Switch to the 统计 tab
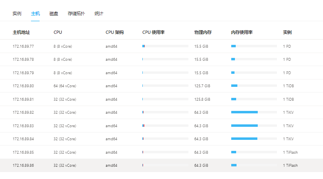 (99, 13)
